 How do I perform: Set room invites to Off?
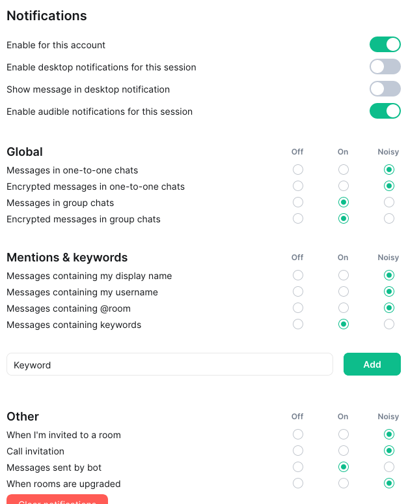coord(298,434)
